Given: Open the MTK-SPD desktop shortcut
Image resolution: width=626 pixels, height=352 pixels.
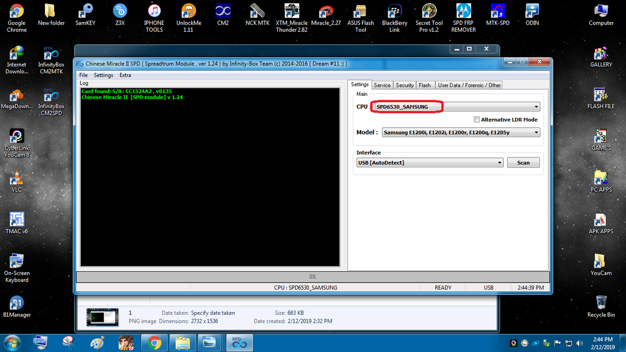Looking at the screenshot, I should click(498, 15).
